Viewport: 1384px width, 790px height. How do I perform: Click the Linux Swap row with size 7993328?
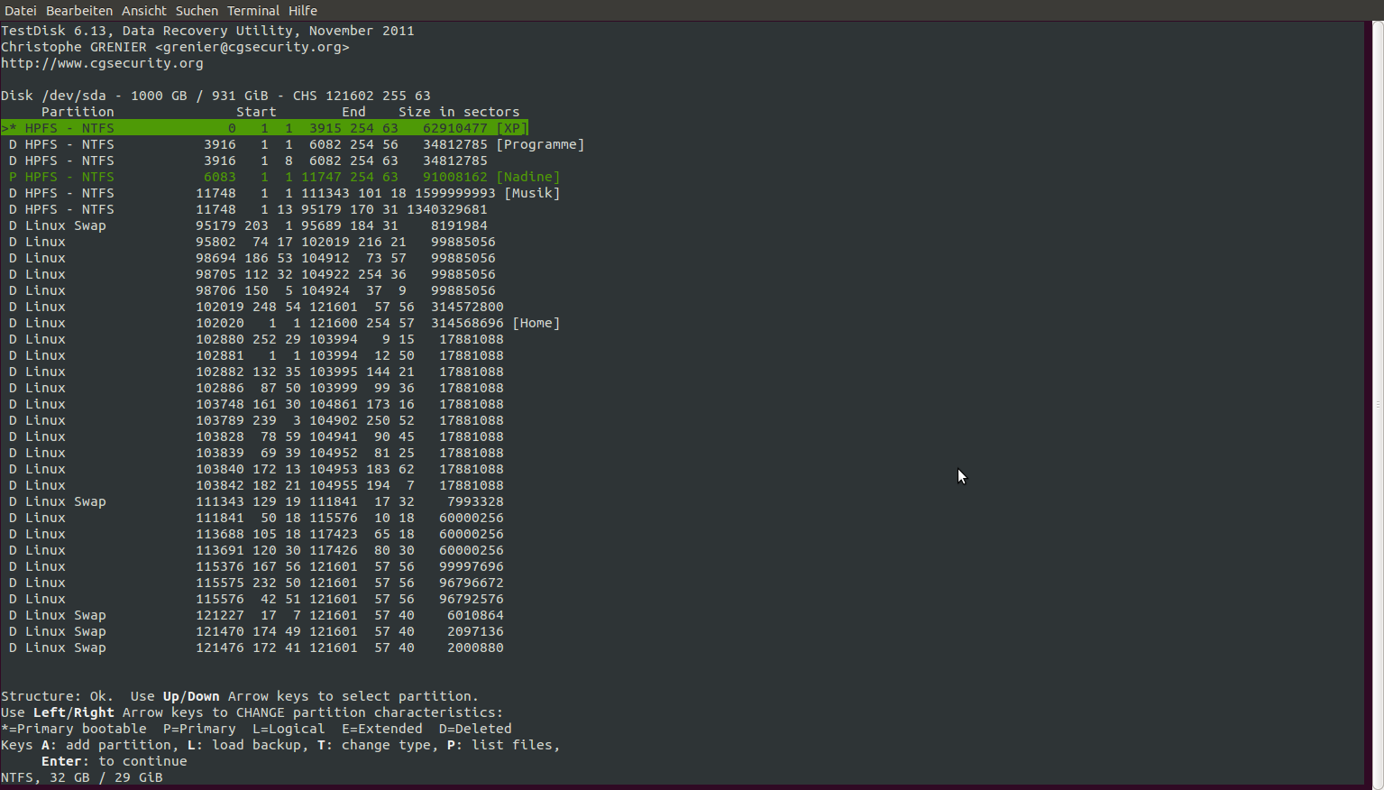pos(256,501)
